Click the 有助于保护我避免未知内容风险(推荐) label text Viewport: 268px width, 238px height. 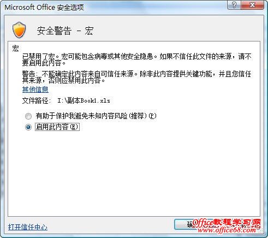click(96, 116)
